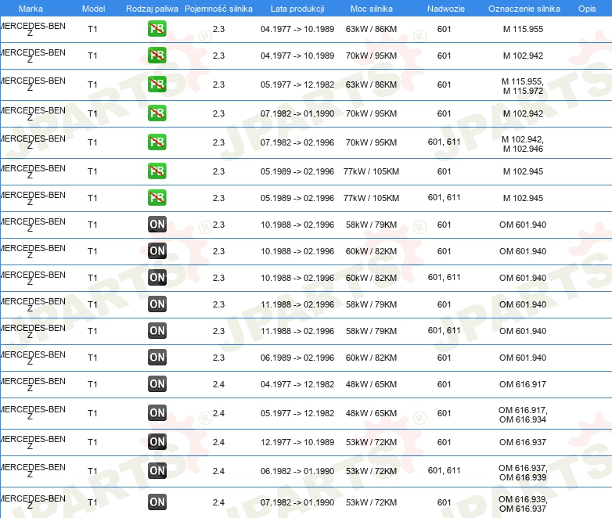Select diesel ON icon in 11.1988 body 601, 611 row
Screen dimensions: 612x518
[x=157, y=331]
